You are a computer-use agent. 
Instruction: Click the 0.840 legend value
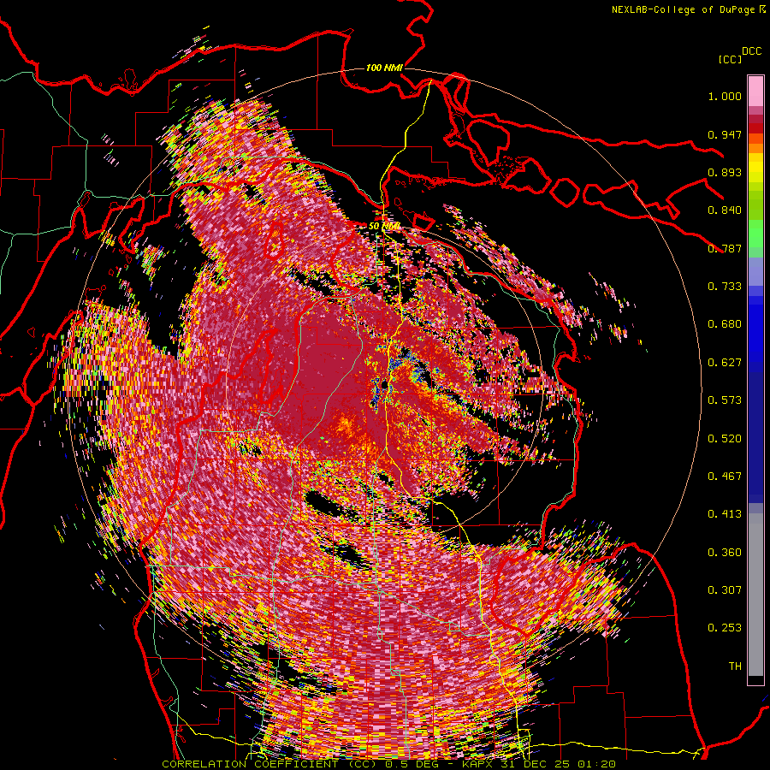pyautogui.click(x=725, y=210)
